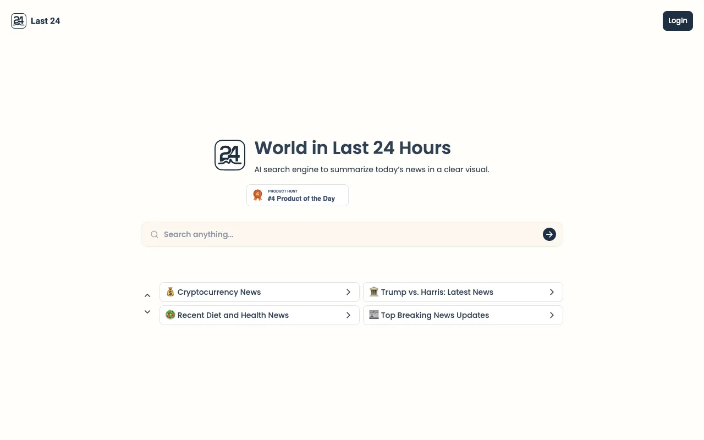Select the Top Breaking News Updates text
Viewport: 704px width, 440px height.
435,315
